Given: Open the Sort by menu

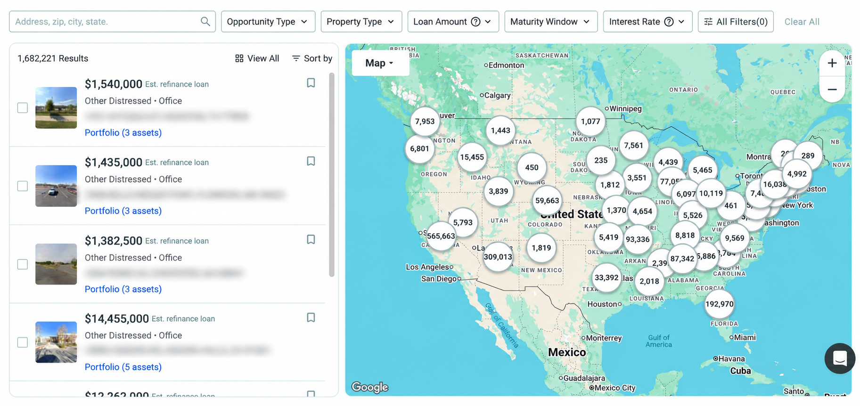Looking at the screenshot, I should click(312, 58).
